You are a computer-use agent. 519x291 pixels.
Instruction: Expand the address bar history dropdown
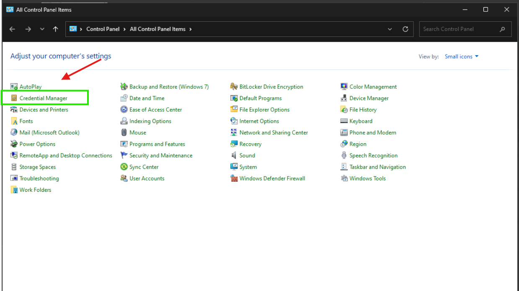[390, 29]
